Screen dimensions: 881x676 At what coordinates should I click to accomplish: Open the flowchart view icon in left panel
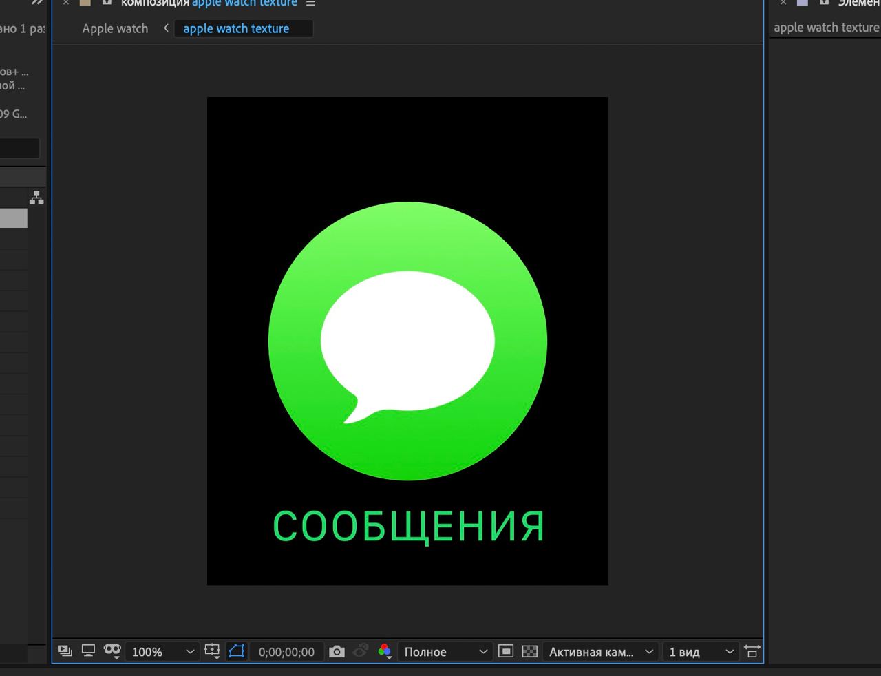coord(36,198)
